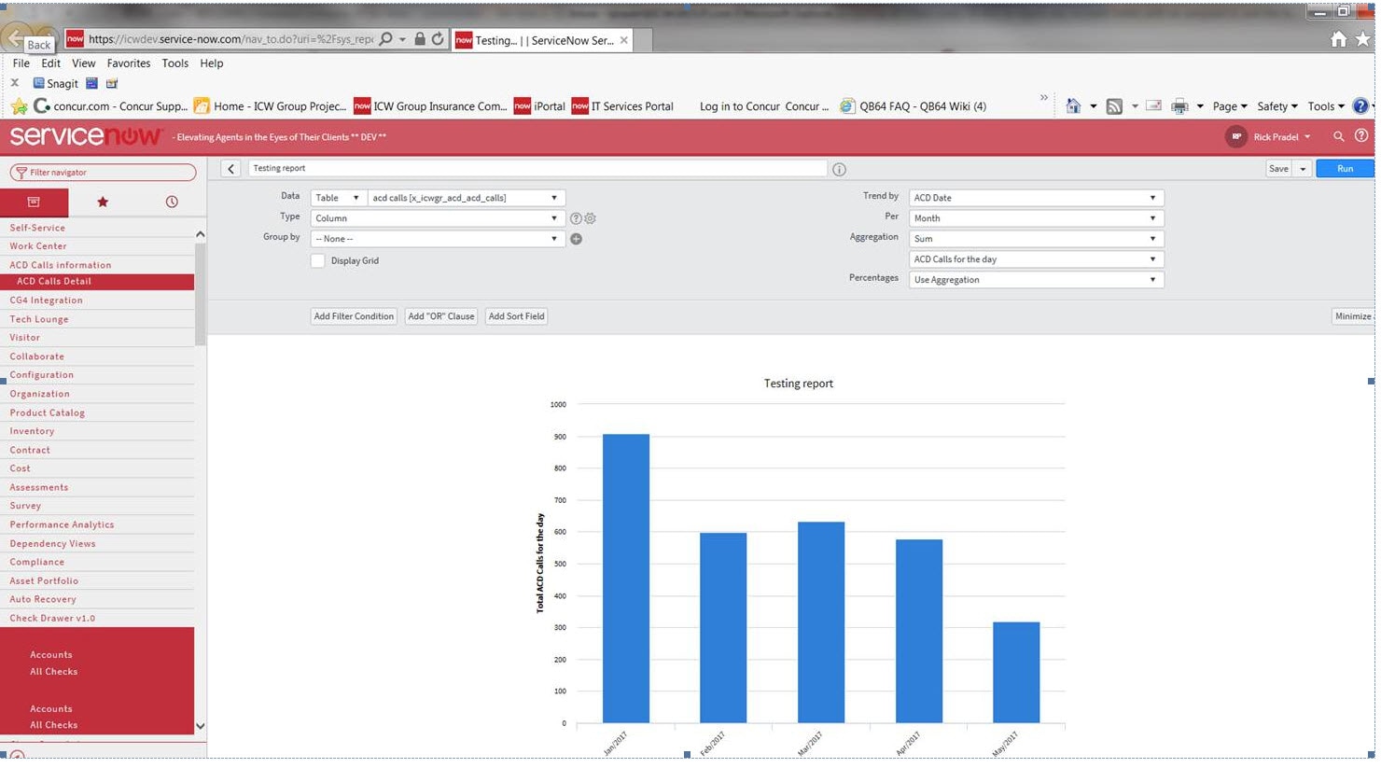Open the Rick Pradel user menu
1381x768 pixels.
[1268, 136]
